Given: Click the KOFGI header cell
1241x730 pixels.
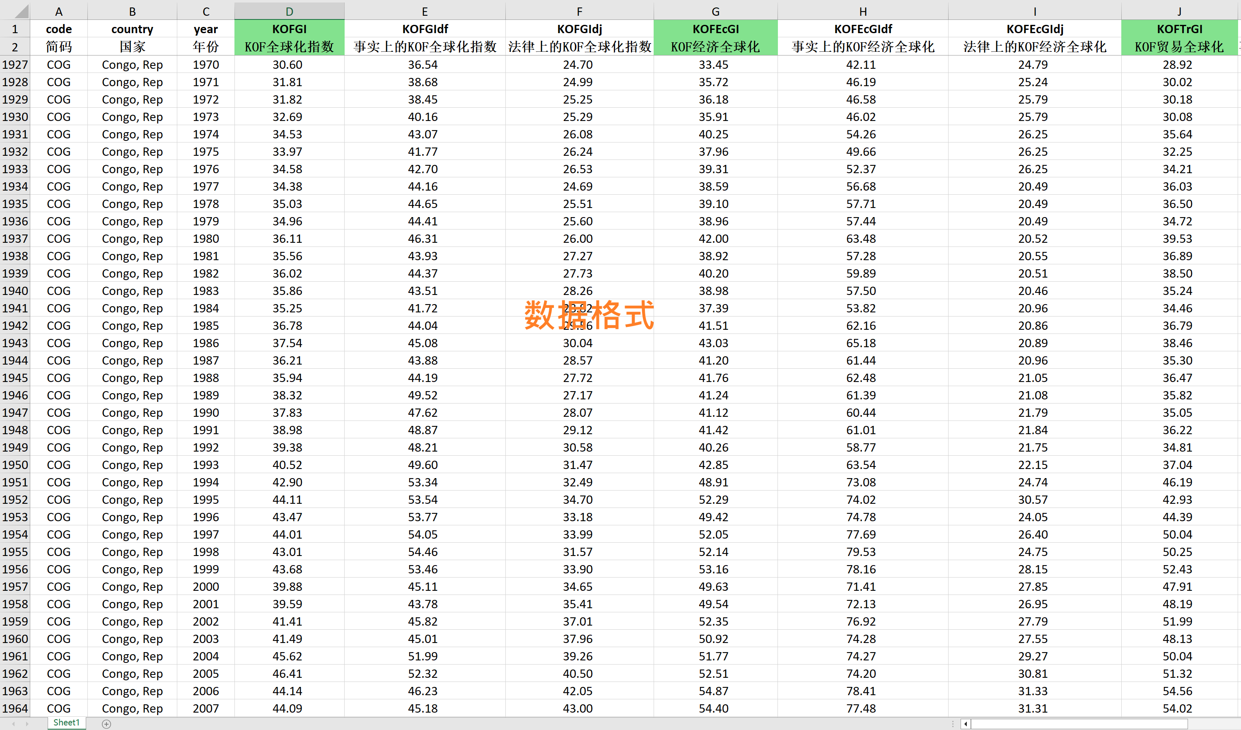Looking at the screenshot, I should (x=289, y=29).
